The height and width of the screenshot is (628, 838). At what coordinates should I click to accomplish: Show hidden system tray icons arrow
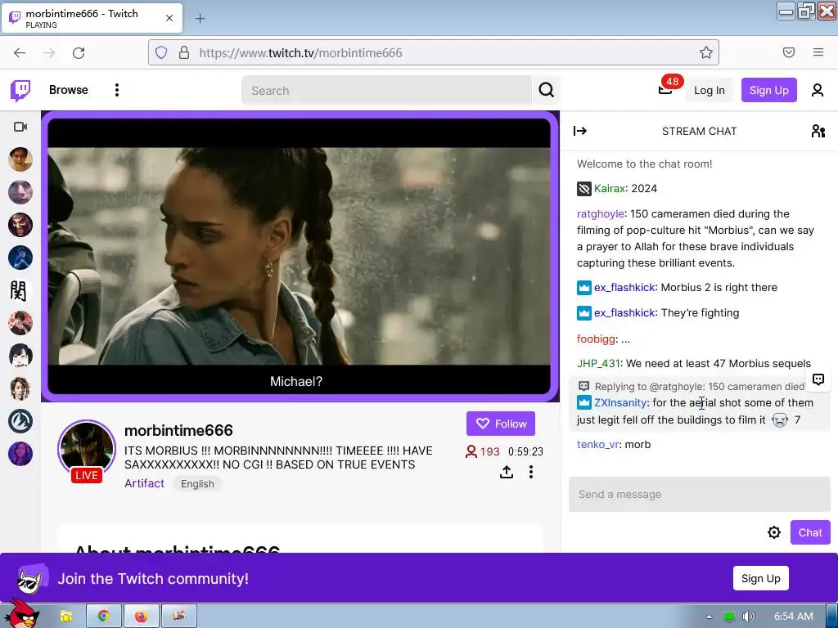709,617
